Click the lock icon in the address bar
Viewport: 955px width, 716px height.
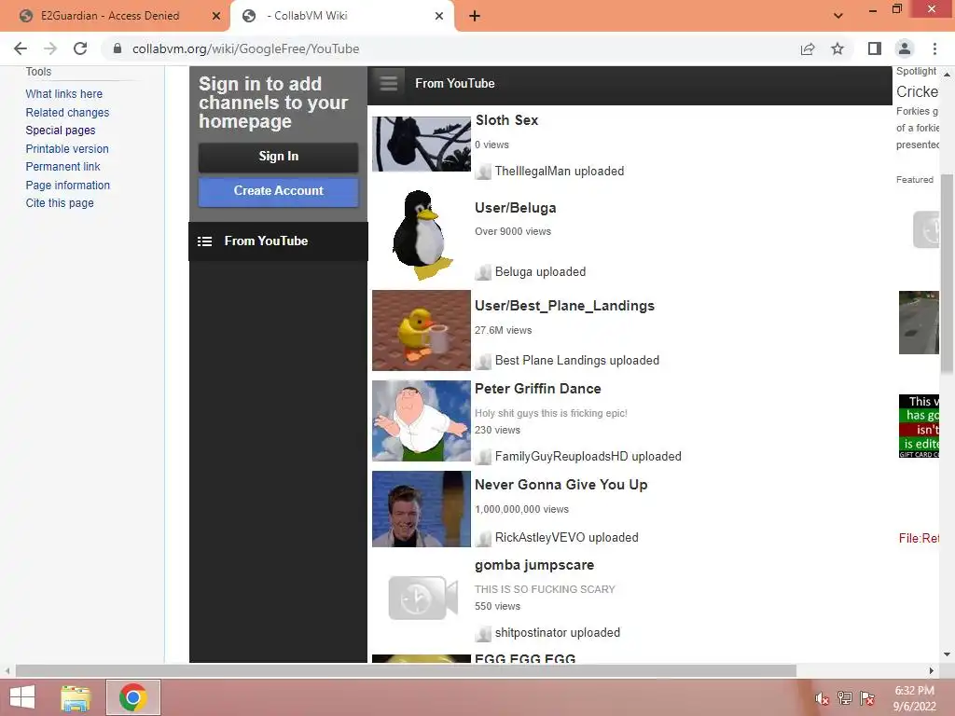coord(118,48)
